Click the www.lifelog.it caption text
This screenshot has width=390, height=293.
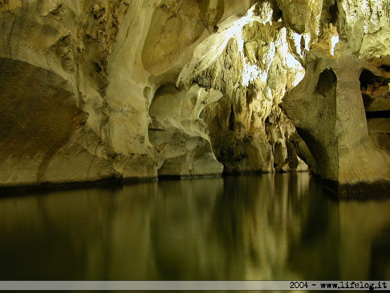[353, 285]
